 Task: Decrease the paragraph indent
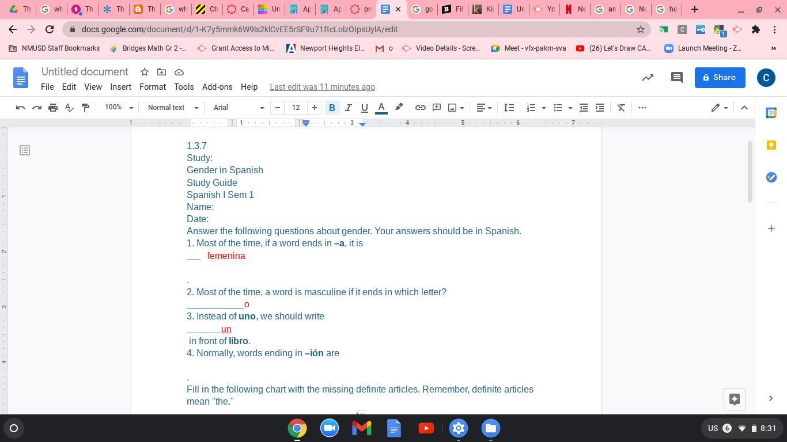584,108
